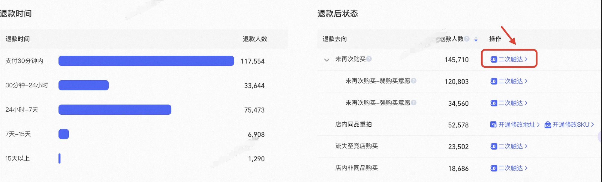Click help icon next to 未再次购买
Screen dimensions: 602x182
coord(369,59)
